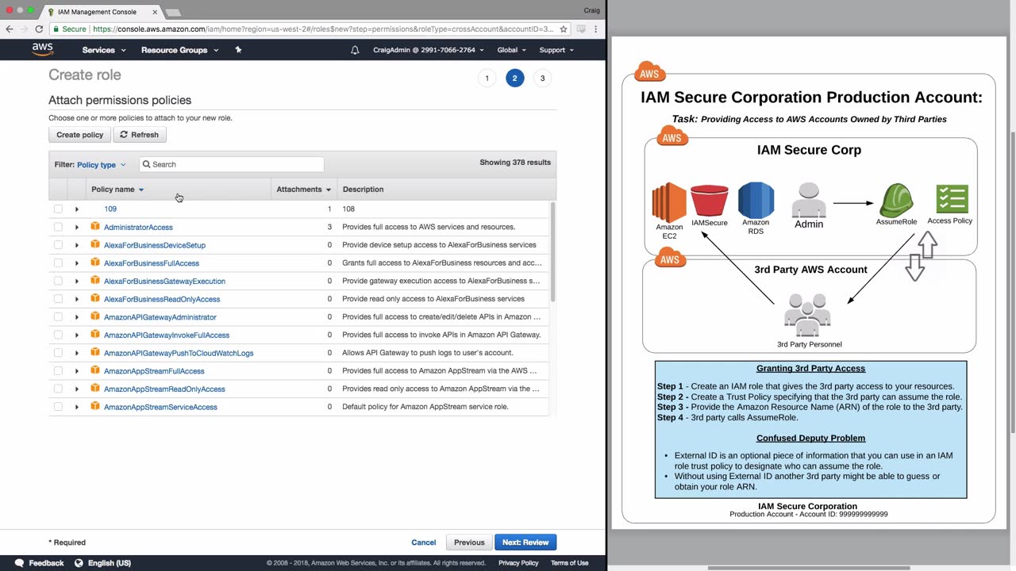The image size is (1016, 571).
Task: Click the AssumeRole hard hat icon in diagram
Action: point(896,200)
